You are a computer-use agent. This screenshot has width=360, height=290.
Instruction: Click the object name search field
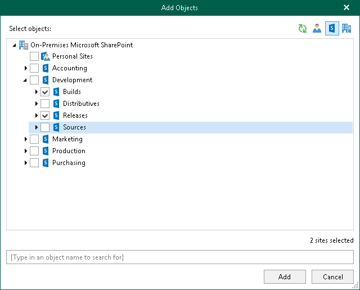coord(180,257)
